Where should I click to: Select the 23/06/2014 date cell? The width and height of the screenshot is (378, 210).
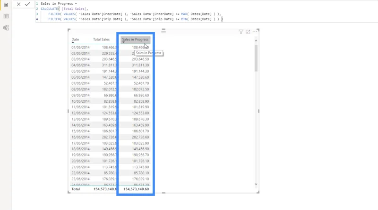tap(80, 179)
